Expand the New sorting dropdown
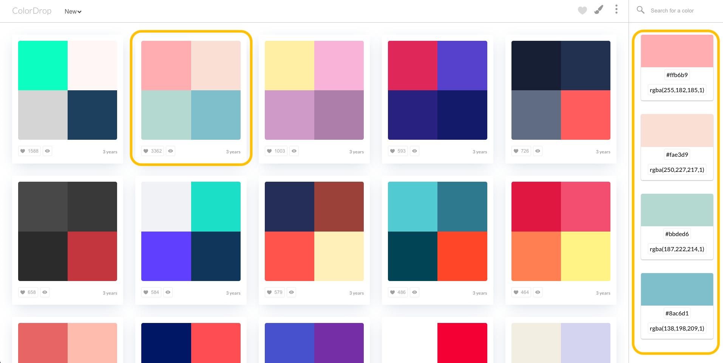723x363 pixels. pyautogui.click(x=73, y=12)
